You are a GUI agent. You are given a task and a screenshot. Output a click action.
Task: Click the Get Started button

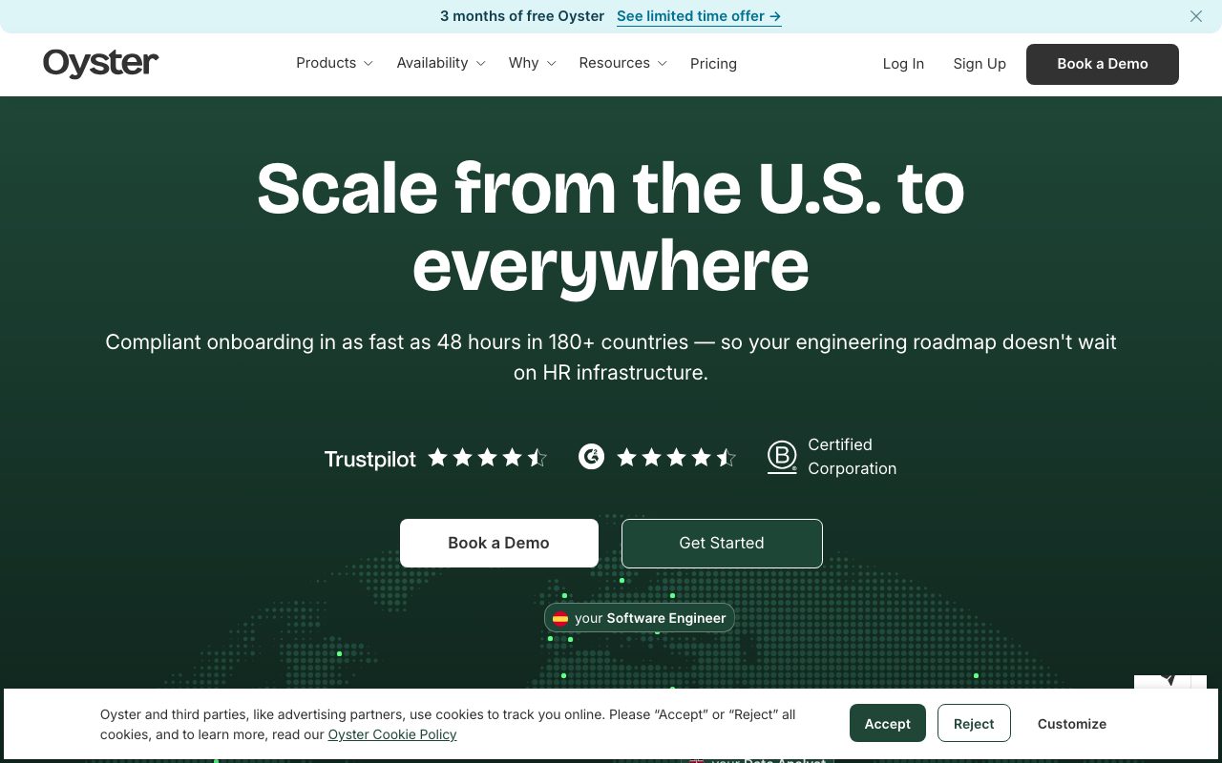722,543
